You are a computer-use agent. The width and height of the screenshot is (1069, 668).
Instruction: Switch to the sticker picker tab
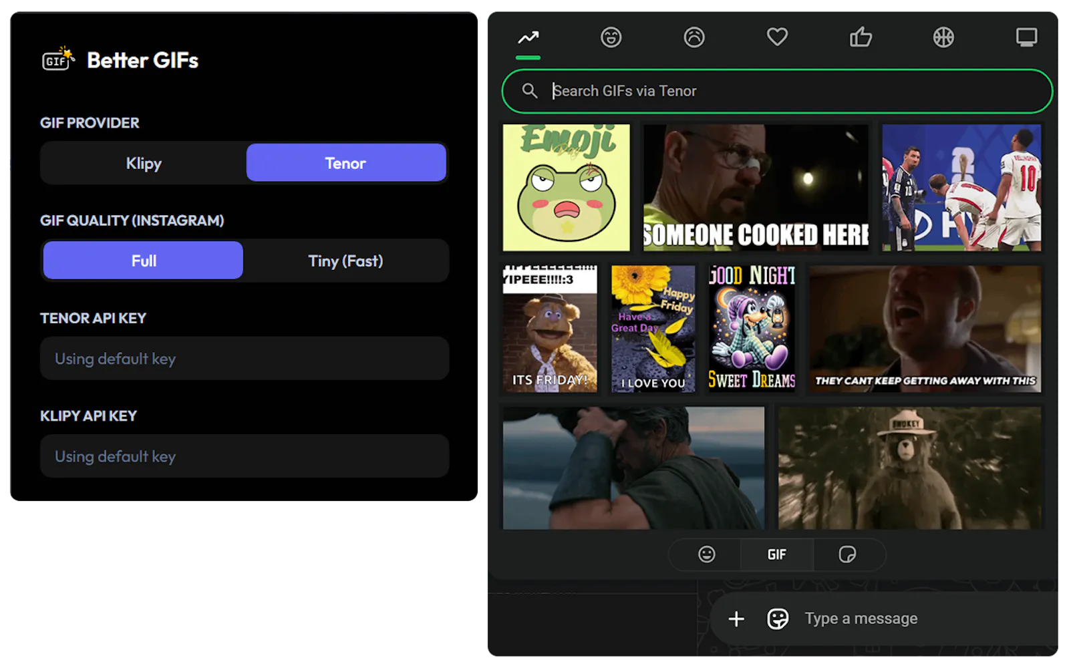tap(847, 554)
